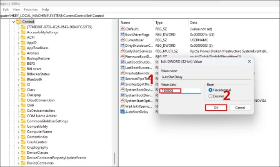
Task: Click the Value data input field
Action: (180, 91)
